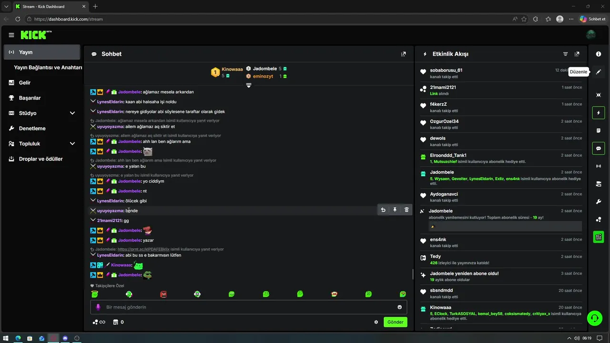610x343 pixels.
Task: Click the wrench moderation tools icon
Action: [599, 202]
